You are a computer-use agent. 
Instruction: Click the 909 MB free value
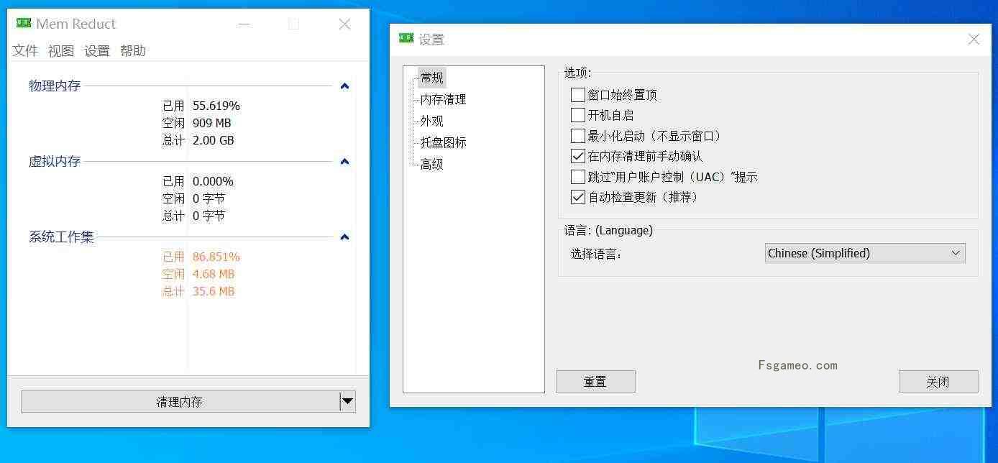[212, 123]
